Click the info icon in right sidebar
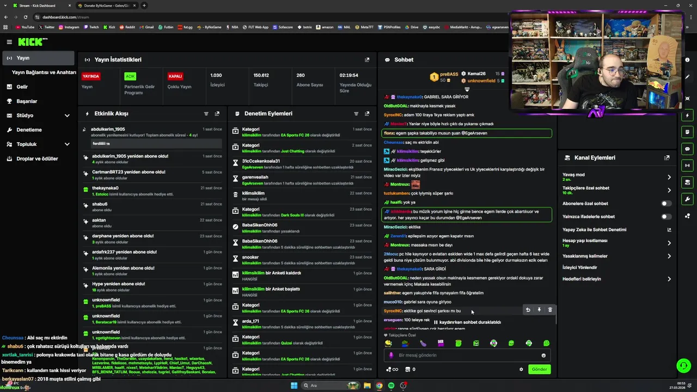This screenshot has height=392, width=697. point(687,60)
